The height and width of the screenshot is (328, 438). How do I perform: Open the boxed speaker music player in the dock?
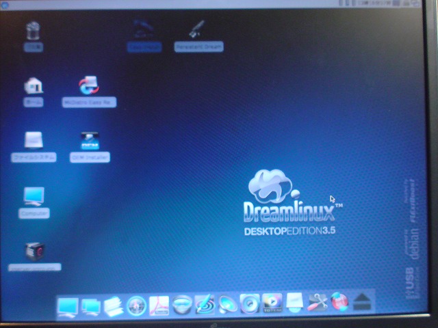click(250, 303)
